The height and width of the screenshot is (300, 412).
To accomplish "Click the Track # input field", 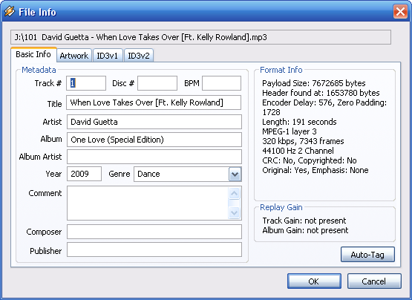I will tap(86, 83).
